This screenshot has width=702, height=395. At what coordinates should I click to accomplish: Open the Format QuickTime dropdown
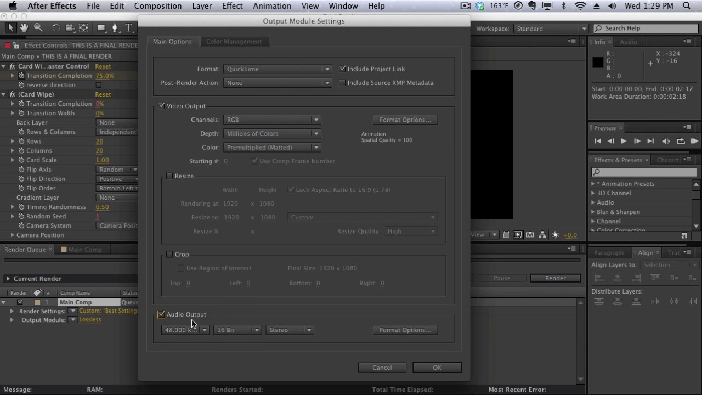tap(278, 69)
